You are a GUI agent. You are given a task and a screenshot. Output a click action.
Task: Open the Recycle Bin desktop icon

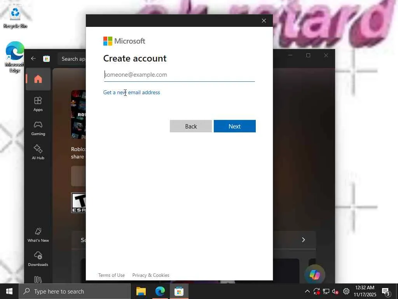[15, 17]
